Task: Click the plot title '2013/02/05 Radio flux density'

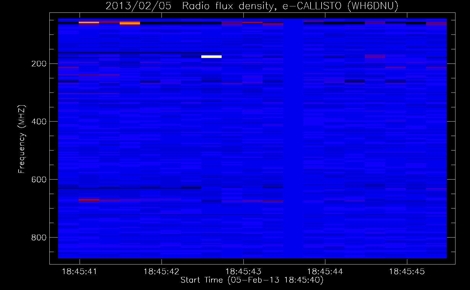Action: click(x=191, y=6)
